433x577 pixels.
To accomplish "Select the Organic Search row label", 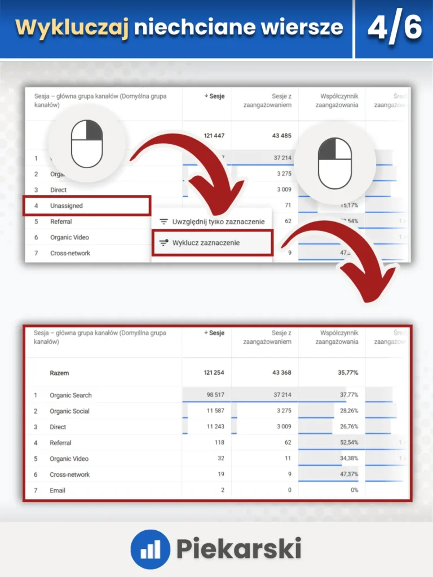I will point(70,395).
